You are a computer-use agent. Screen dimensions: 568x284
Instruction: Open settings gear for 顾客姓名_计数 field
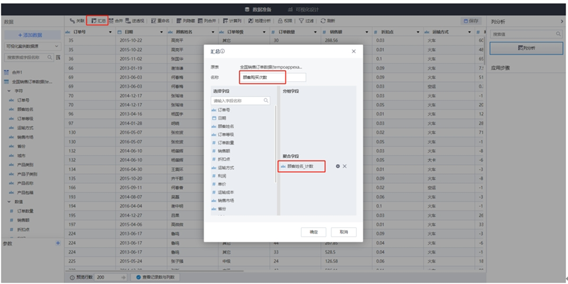point(338,166)
